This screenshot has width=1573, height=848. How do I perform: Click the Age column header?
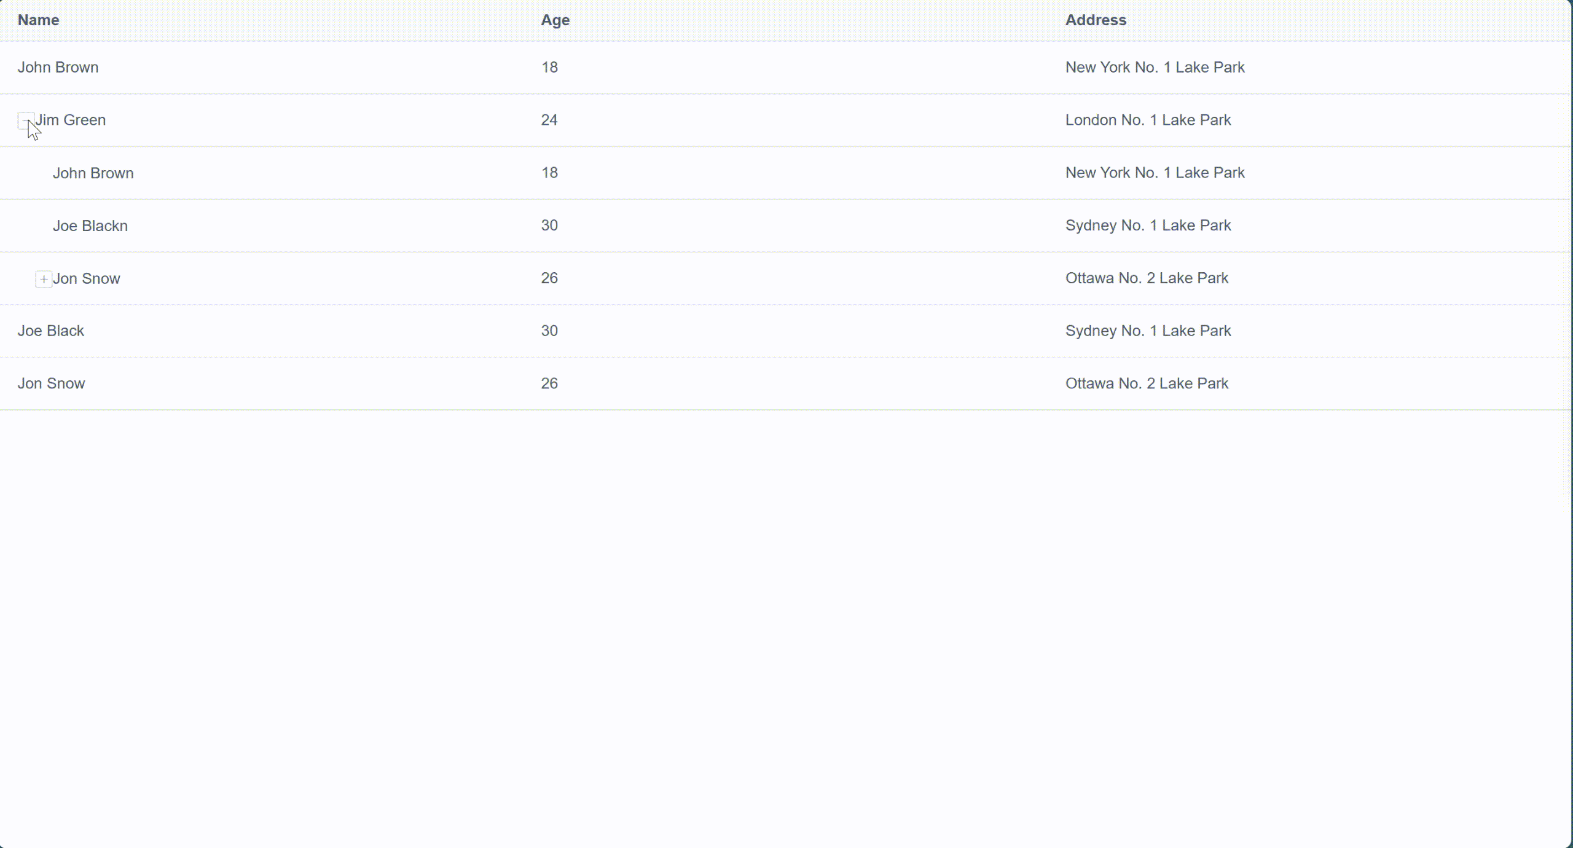tap(555, 20)
